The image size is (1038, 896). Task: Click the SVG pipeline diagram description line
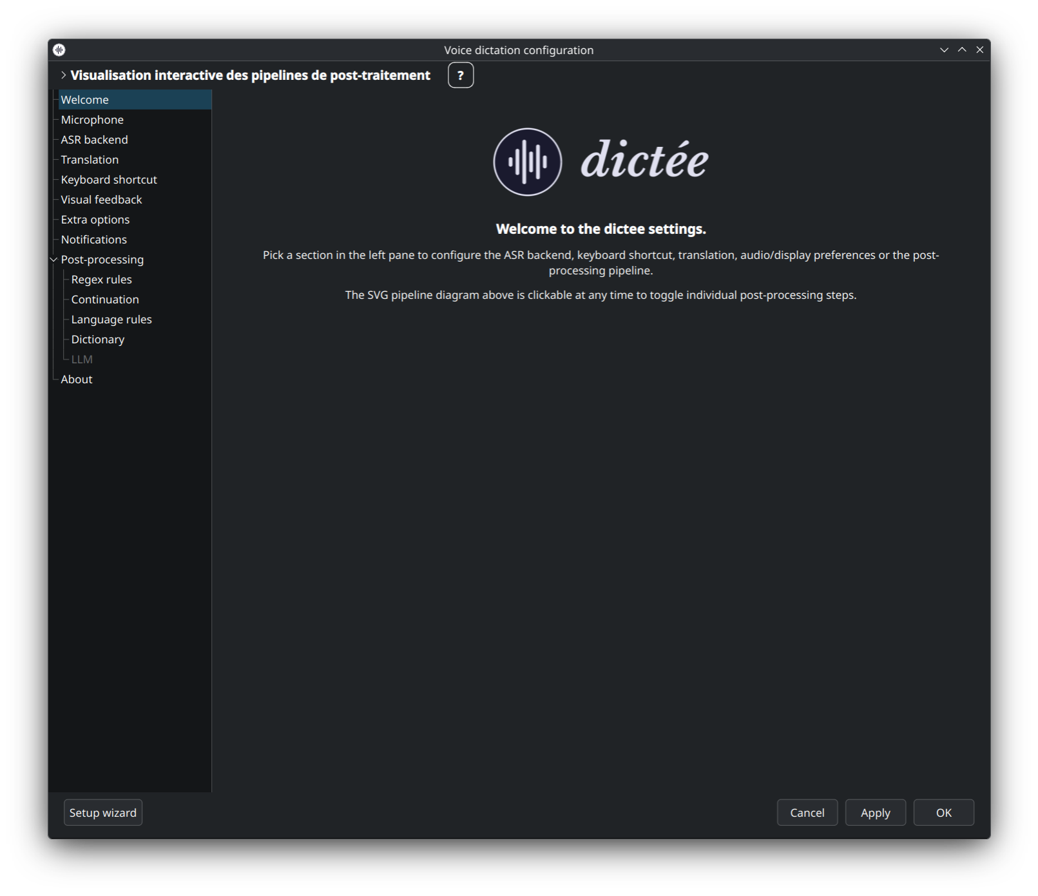click(601, 295)
